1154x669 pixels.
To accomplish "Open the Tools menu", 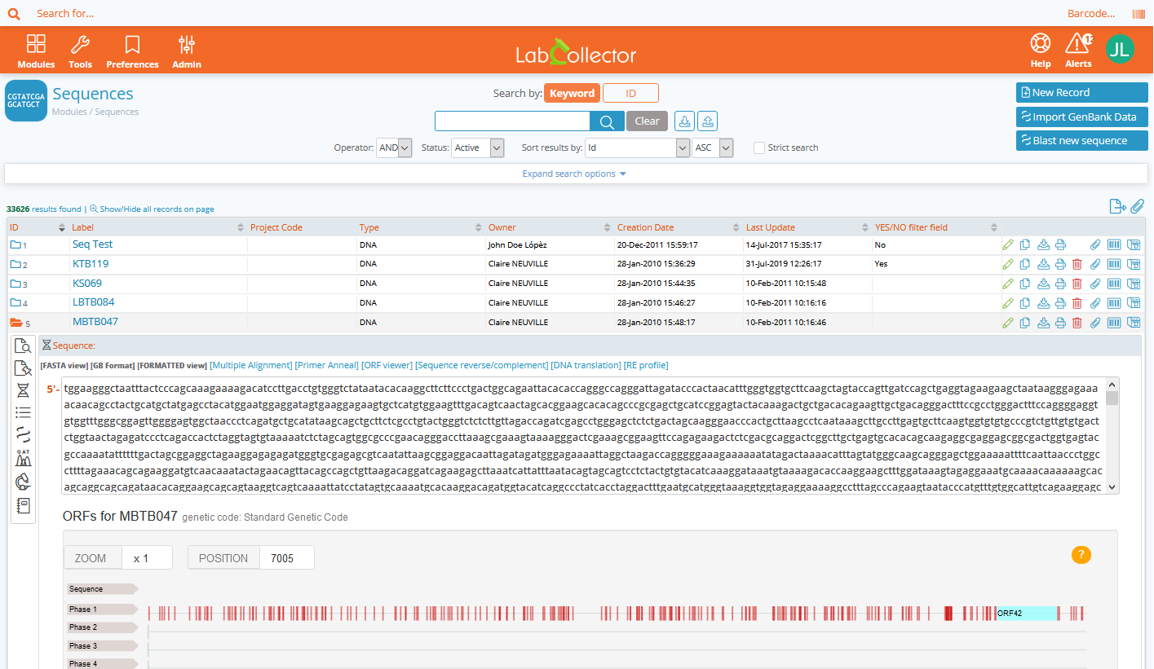I will (80, 51).
